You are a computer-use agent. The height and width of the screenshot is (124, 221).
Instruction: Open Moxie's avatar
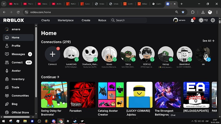pyautogui.click(x=109, y=54)
